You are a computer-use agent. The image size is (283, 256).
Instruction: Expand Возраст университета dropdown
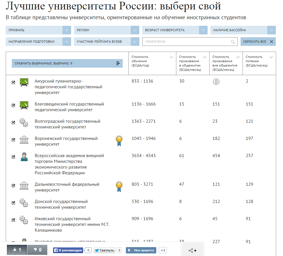[175, 30]
